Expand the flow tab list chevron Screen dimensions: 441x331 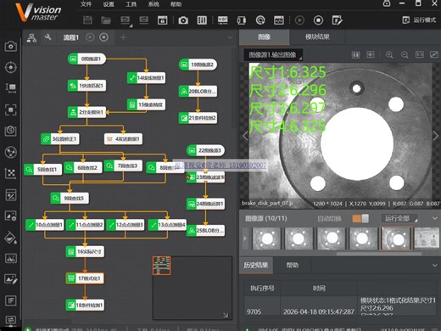point(230,37)
